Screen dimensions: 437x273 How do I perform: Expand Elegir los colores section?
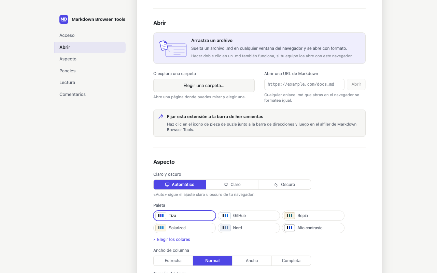coord(172,240)
